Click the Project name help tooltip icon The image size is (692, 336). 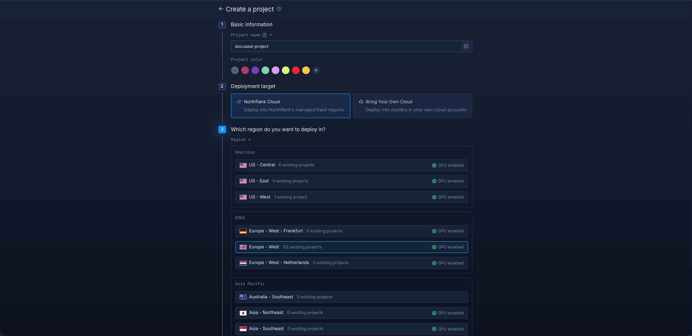pyautogui.click(x=265, y=35)
